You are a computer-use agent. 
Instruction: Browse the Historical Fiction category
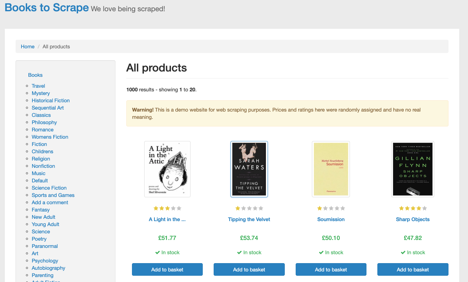[x=50, y=100]
